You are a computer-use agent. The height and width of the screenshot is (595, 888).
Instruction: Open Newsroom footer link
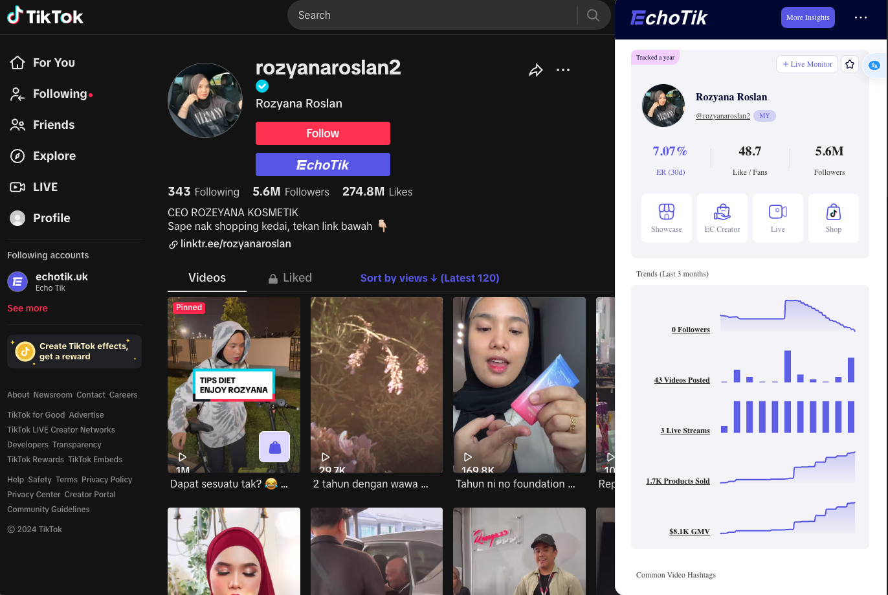tap(53, 395)
